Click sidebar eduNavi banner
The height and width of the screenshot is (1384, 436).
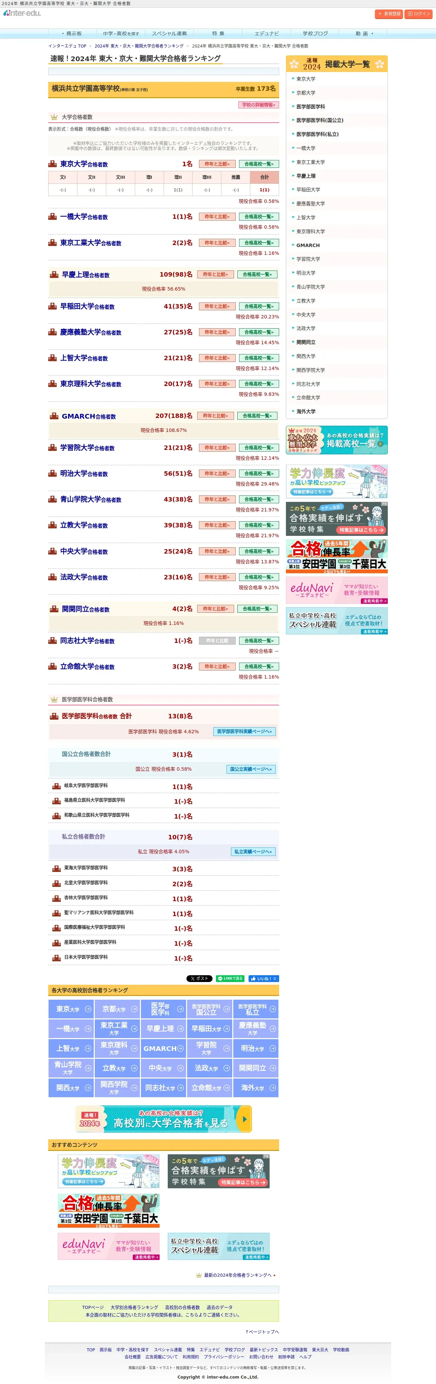[x=337, y=590]
